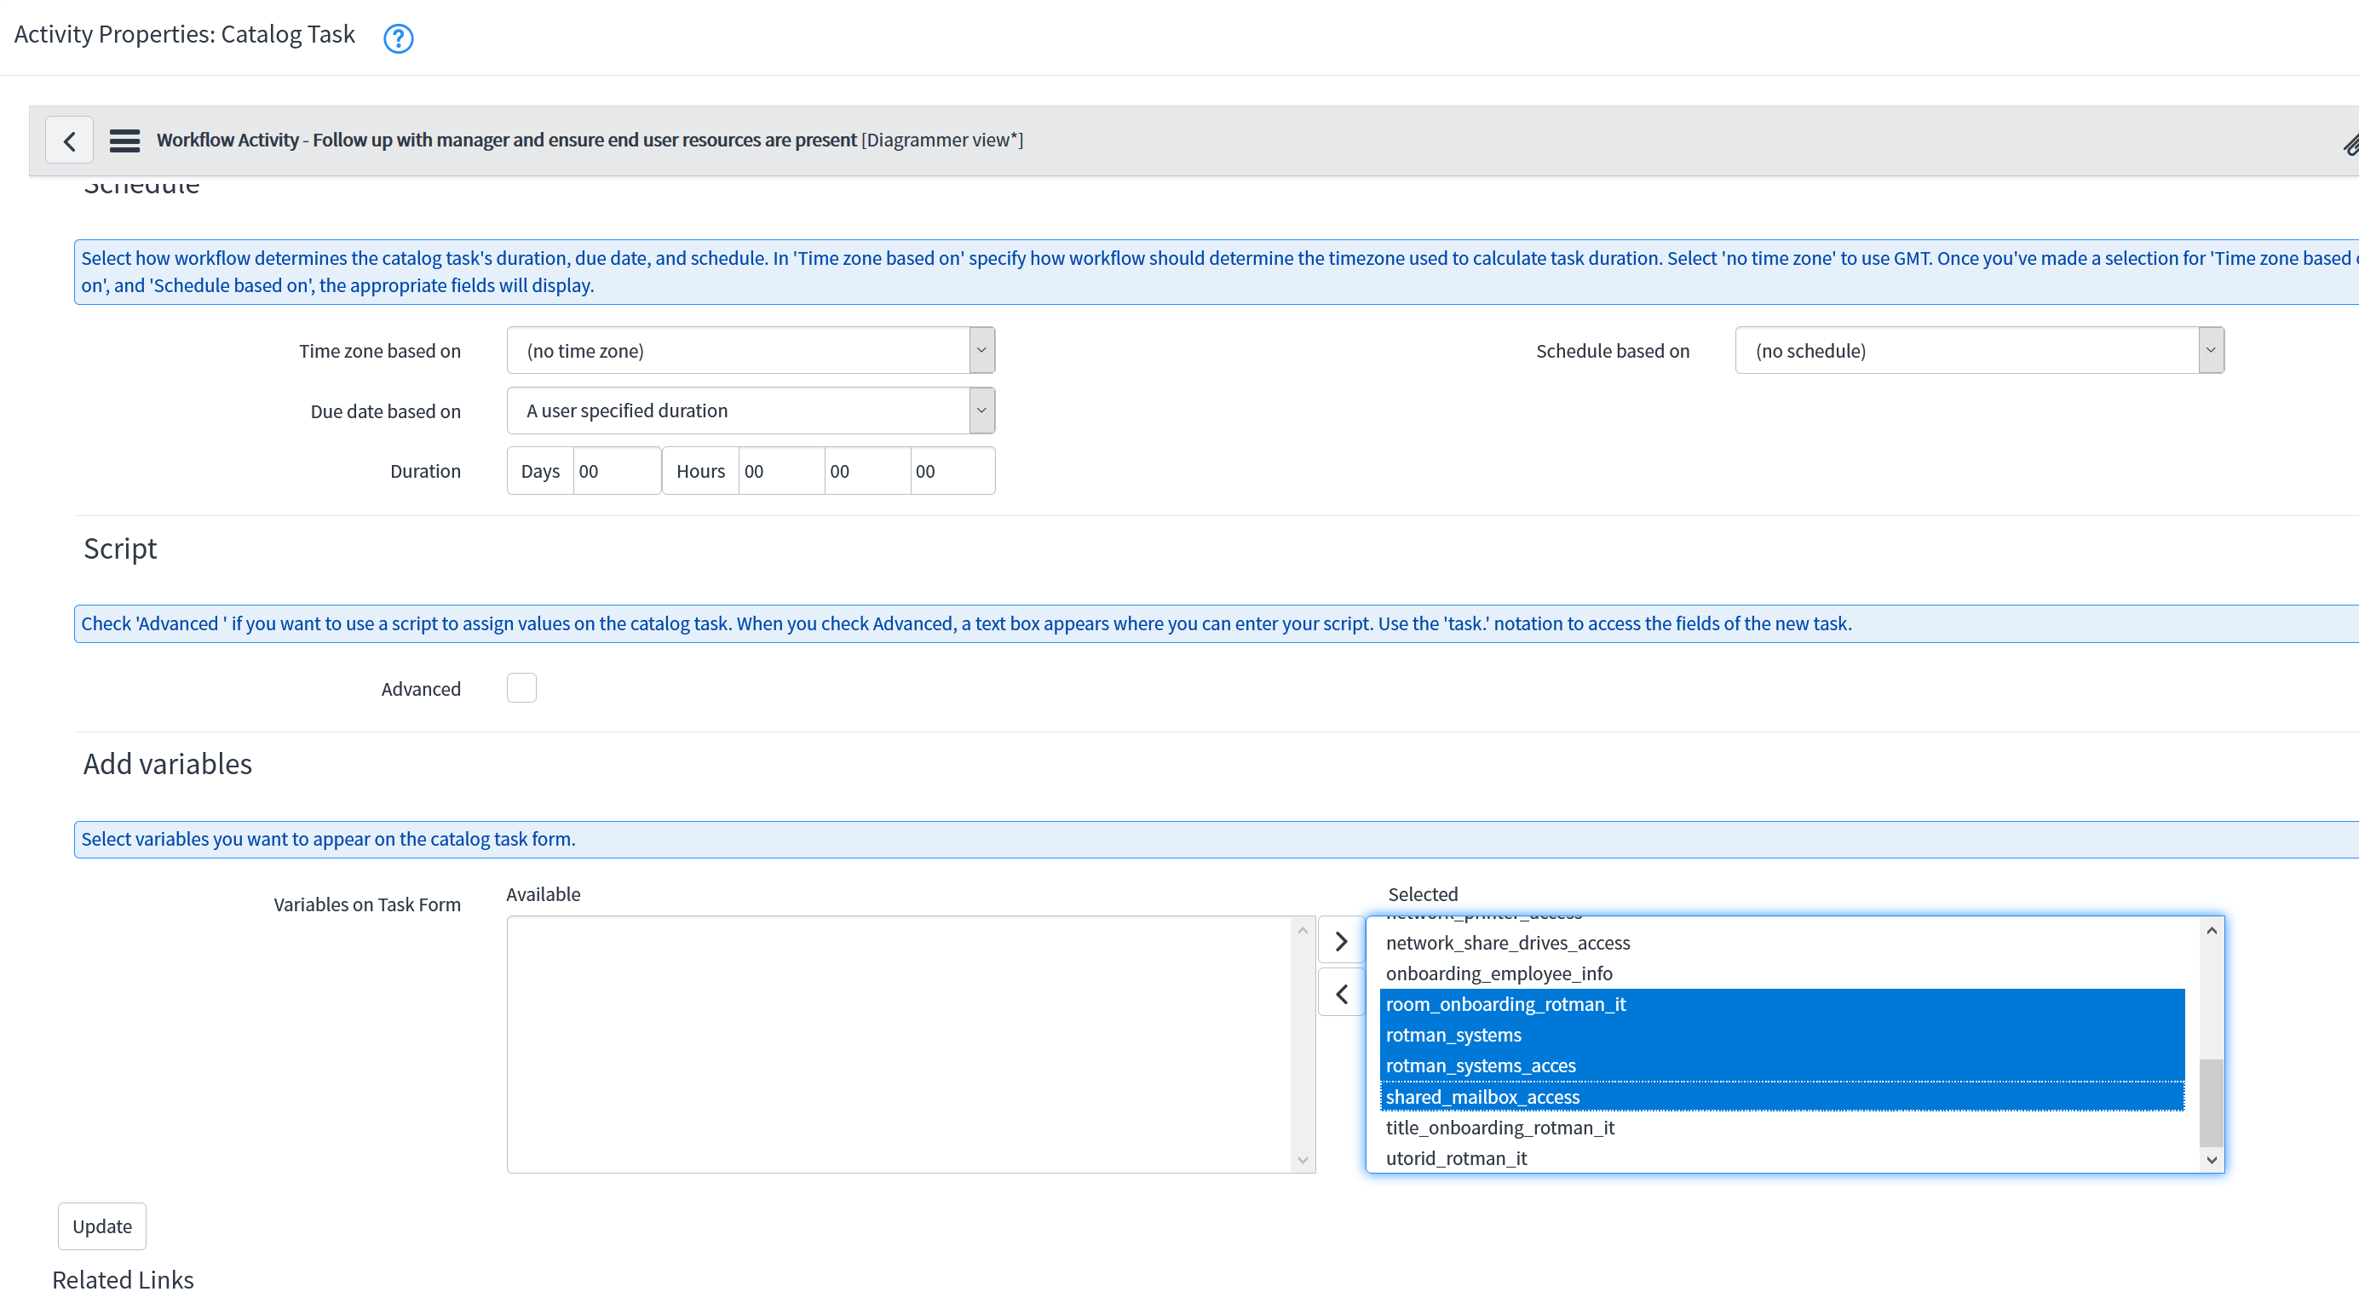Screen dimensions: 2359x1309
Task: Open the hamburger context menu icon
Action: (x=124, y=140)
